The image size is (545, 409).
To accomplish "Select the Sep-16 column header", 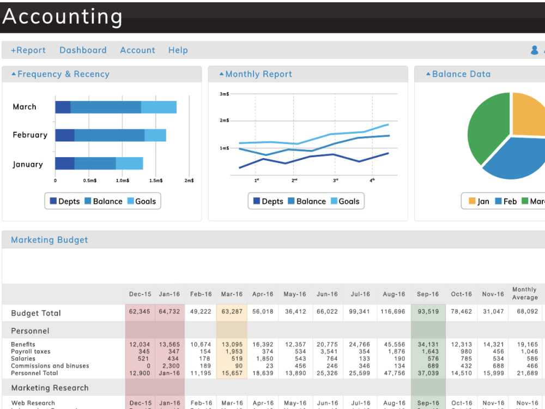I will (x=428, y=294).
